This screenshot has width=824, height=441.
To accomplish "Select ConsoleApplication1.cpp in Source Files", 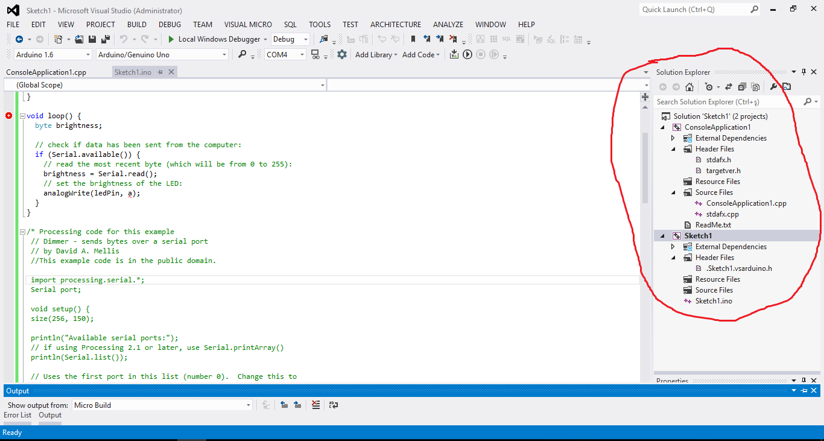I will point(746,203).
